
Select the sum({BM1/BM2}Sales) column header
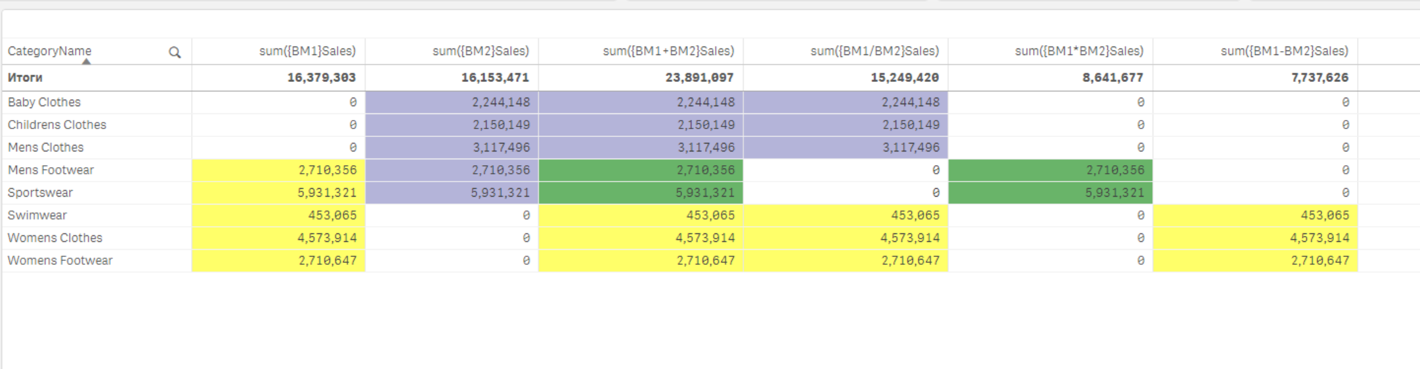coord(874,51)
